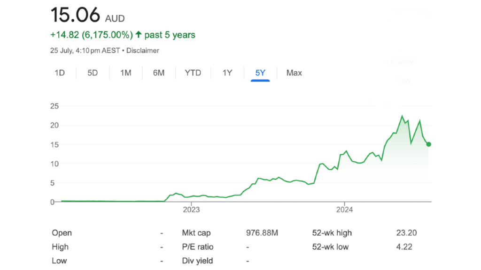Click the Div yield label
This screenshot has height=270, width=481.
pos(197,261)
